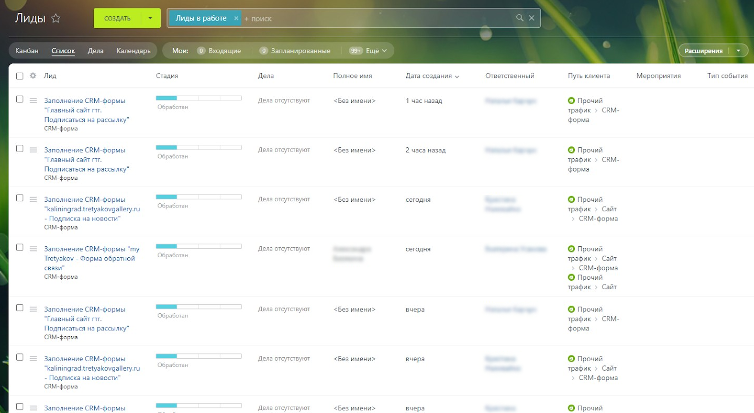754x413 pixels.
Task: Select all leads with header checkbox
Action: [x=20, y=76]
